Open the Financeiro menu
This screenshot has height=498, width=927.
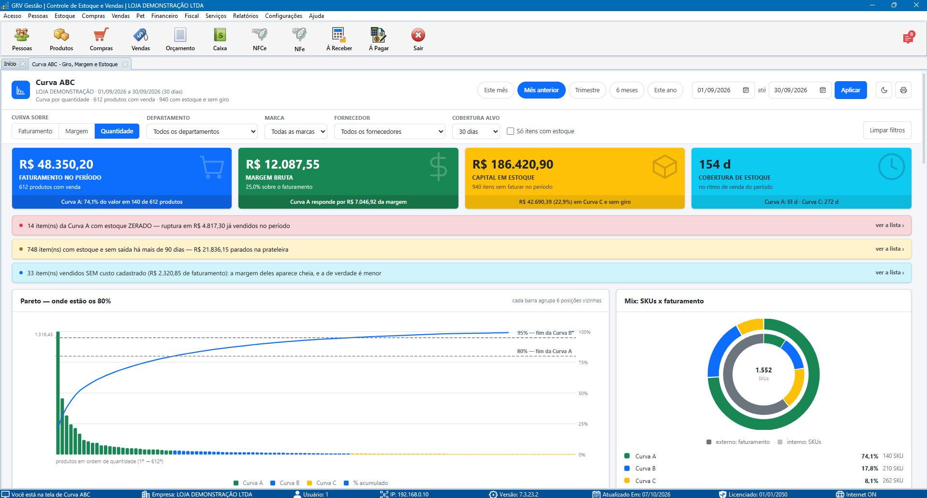point(164,16)
